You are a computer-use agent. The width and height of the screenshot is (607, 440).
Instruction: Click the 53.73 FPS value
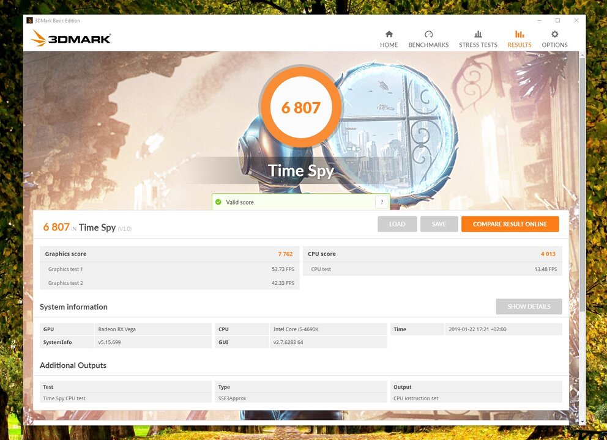[283, 269]
